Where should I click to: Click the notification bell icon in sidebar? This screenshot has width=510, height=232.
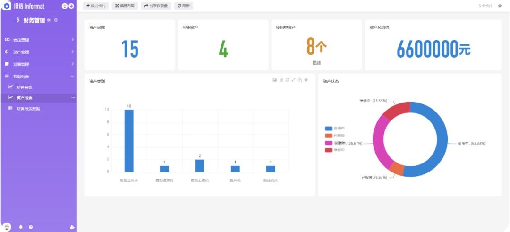(x=21, y=227)
